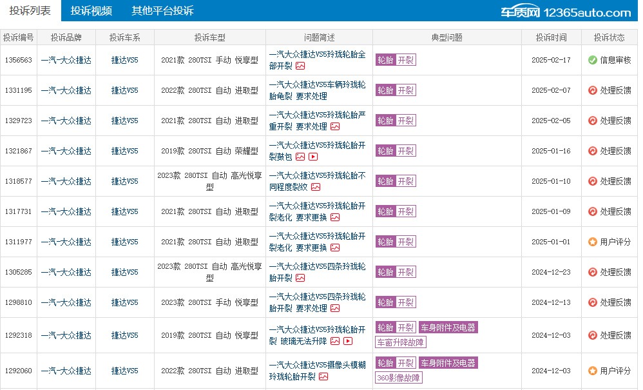Click 360影像故障 tag

399,377
